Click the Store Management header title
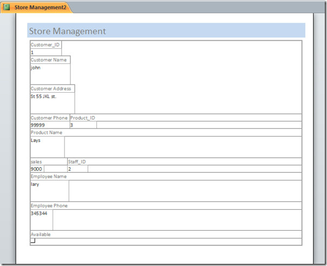The image size is (327, 266). click(x=67, y=31)
